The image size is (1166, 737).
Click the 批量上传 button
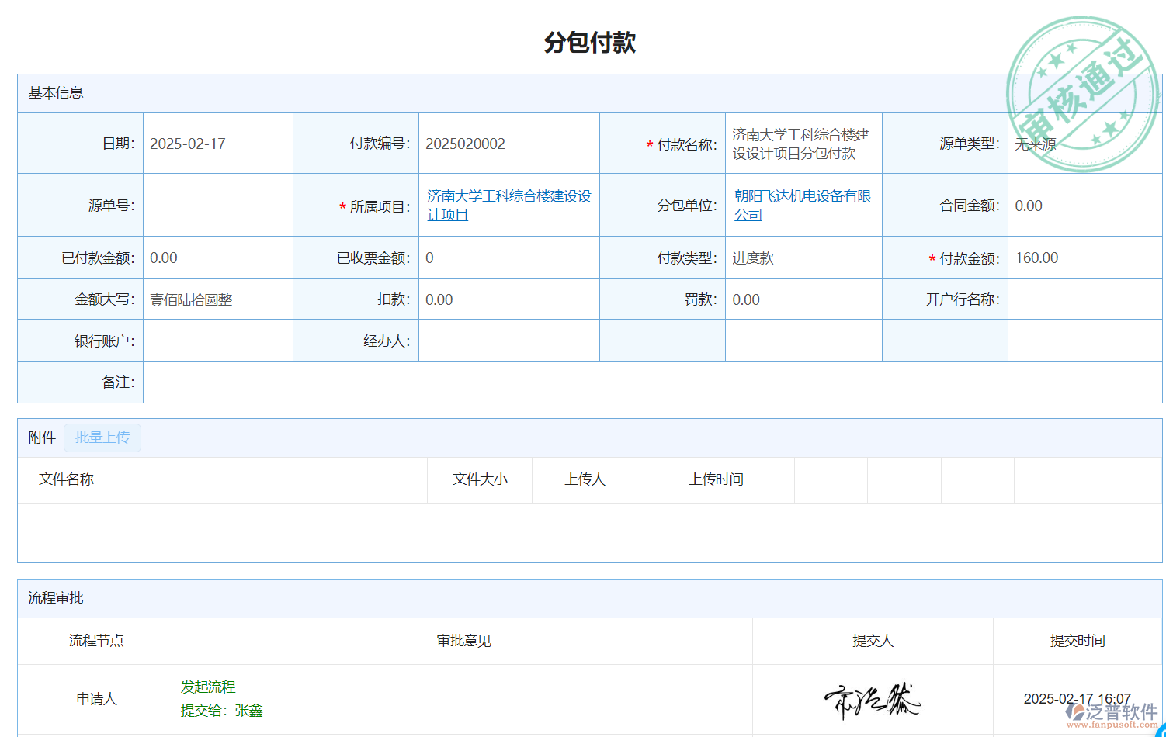pyautogui.click(x=102, y=438)
